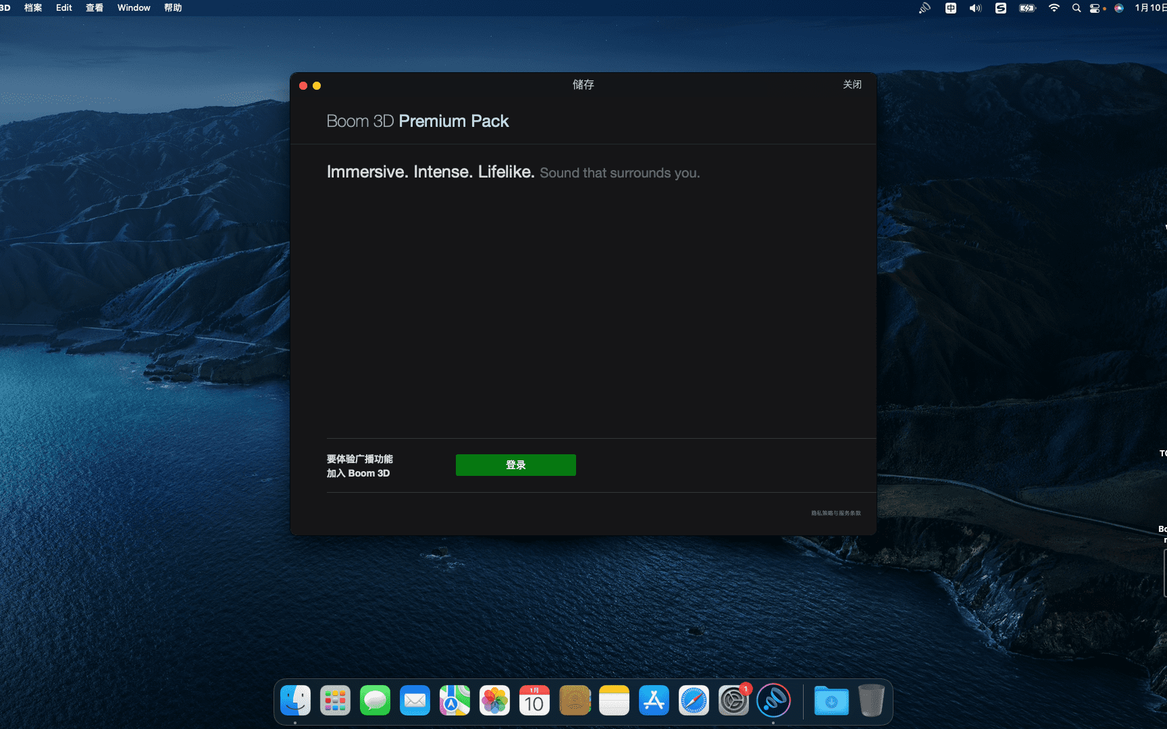This screenshot has width=1167, height=729.
Task: Open Siri from the menu bar
Action: tap(1119, 8)
